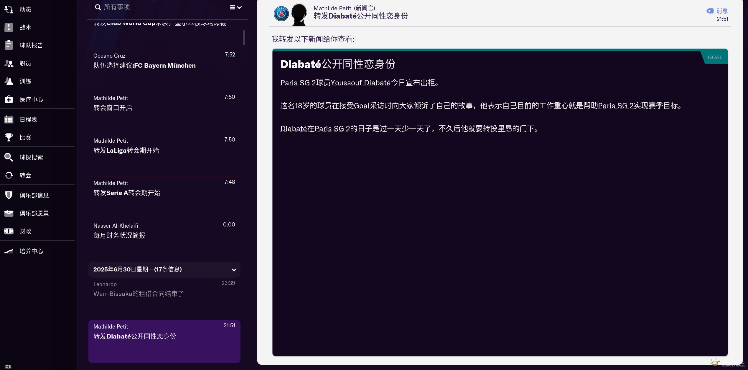Open the 日程表 calendar icon
Screen dimensions: 748x370
9,119
